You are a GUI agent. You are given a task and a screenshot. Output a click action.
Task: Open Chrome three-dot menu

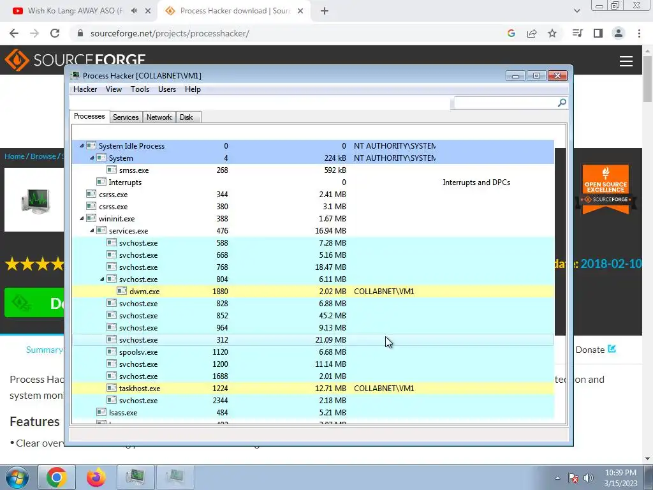[639, 33]
